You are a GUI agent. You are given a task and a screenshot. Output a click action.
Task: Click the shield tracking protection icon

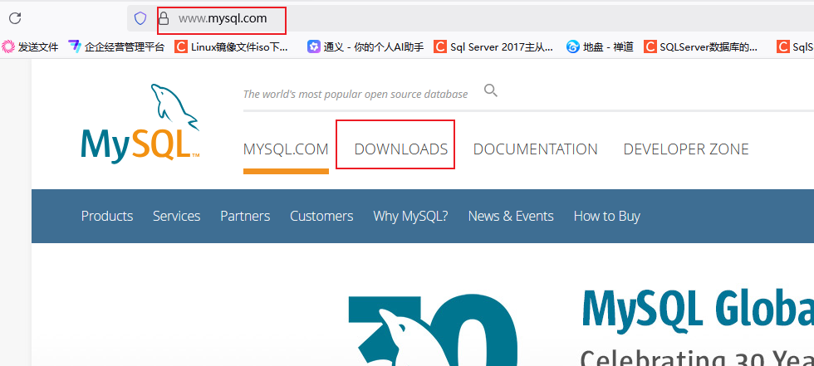click(x=140, y=18)
